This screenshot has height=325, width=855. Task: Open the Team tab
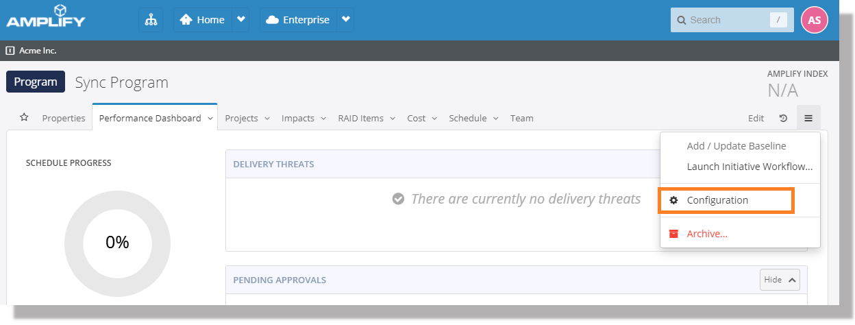click(521, 118)
